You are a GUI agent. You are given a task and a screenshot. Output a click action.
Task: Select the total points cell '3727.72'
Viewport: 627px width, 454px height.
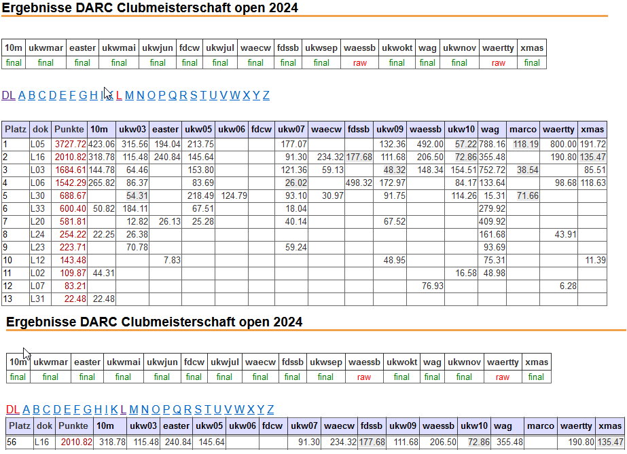(69, 144)
